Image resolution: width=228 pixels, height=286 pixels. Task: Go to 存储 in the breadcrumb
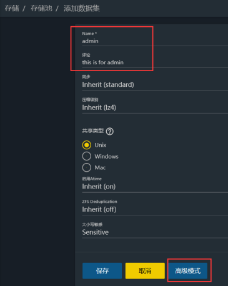pyautogui.click(x=12, y=8)
